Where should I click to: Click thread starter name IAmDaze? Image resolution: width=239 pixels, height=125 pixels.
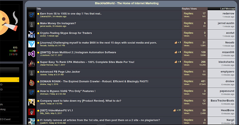(x=44, y=94)
